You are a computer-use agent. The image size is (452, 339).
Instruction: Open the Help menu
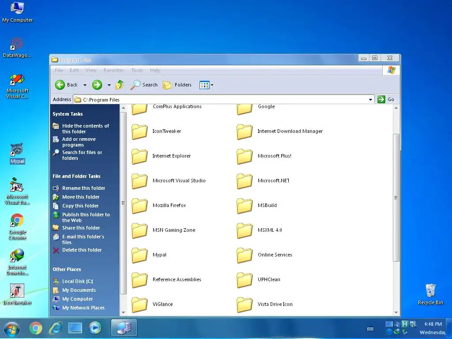pyautogui.click(x=155, y=70)
